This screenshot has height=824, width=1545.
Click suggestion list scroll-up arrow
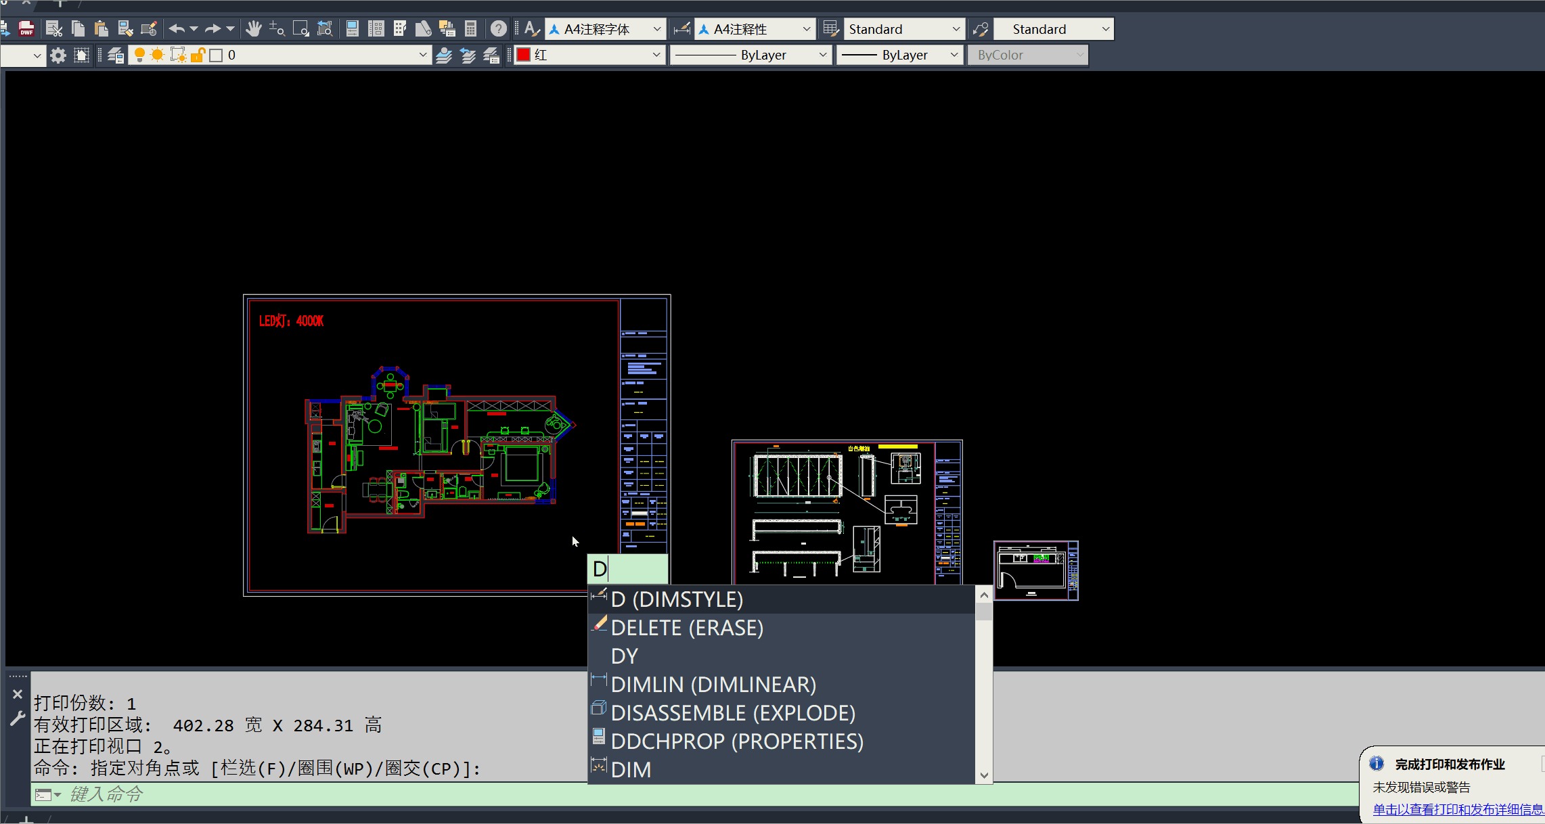point(984,595)
